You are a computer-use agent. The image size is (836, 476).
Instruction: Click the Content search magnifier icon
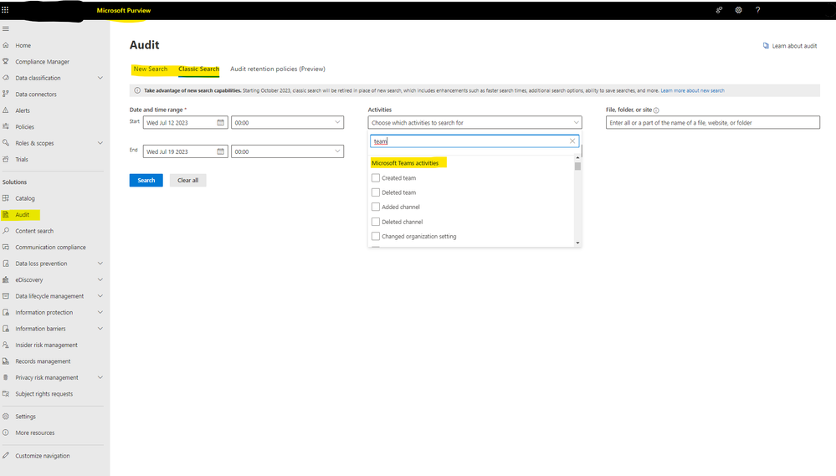[x=6, y=231]
